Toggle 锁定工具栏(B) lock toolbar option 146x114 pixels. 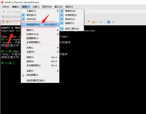(72, 28)
